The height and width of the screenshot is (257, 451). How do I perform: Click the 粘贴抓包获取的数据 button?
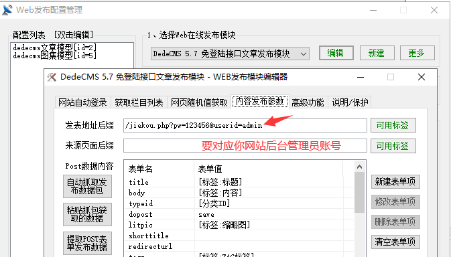click(x=87, y=215)
